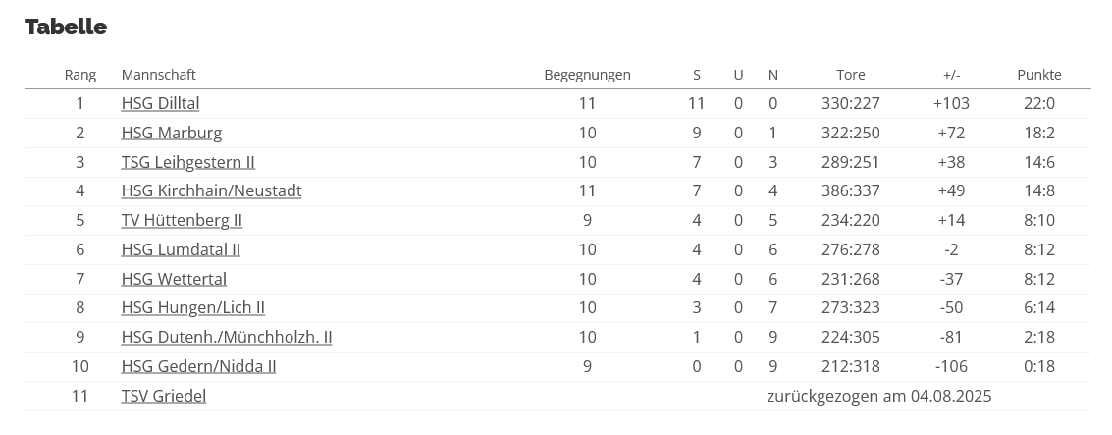The width and height of the screenshot is (1112, 435).
Task: Click the Tore column header
Action: coord(850,75)
